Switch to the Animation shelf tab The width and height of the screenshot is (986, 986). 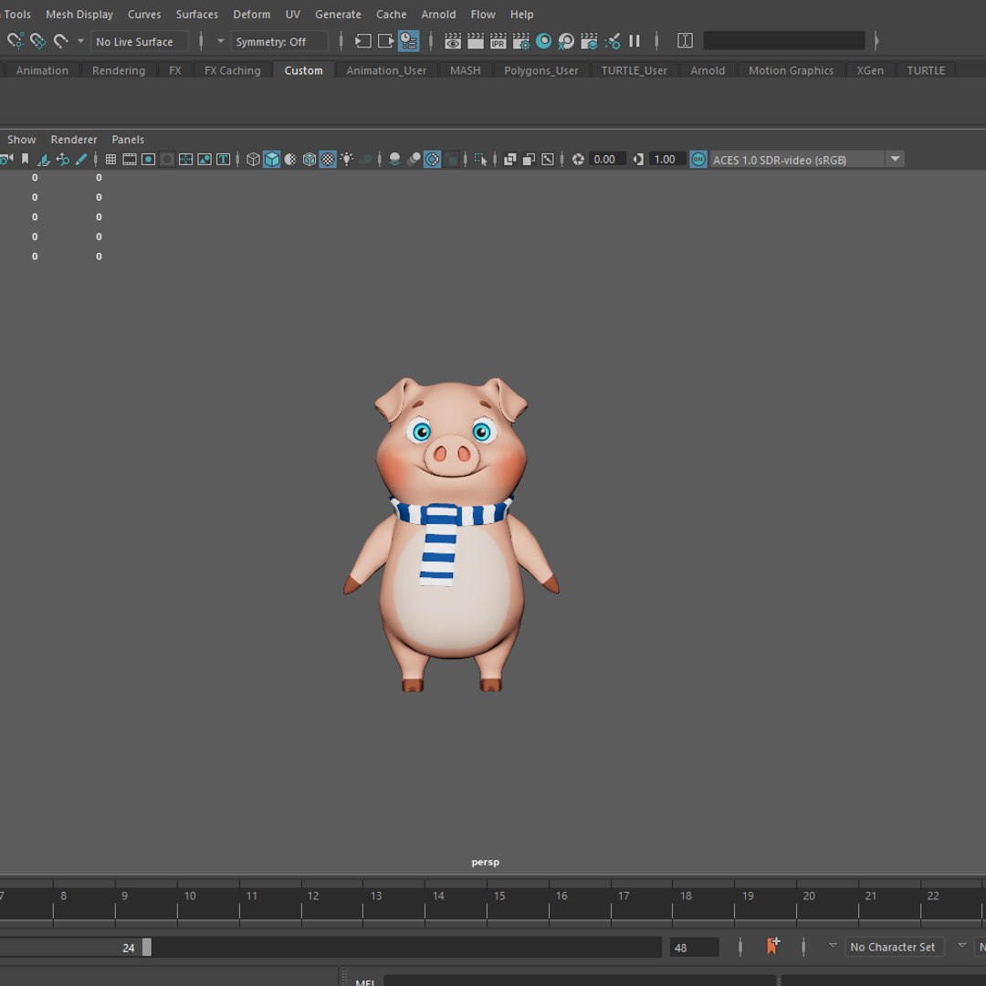pyautogui.click(x=42, y=70)
